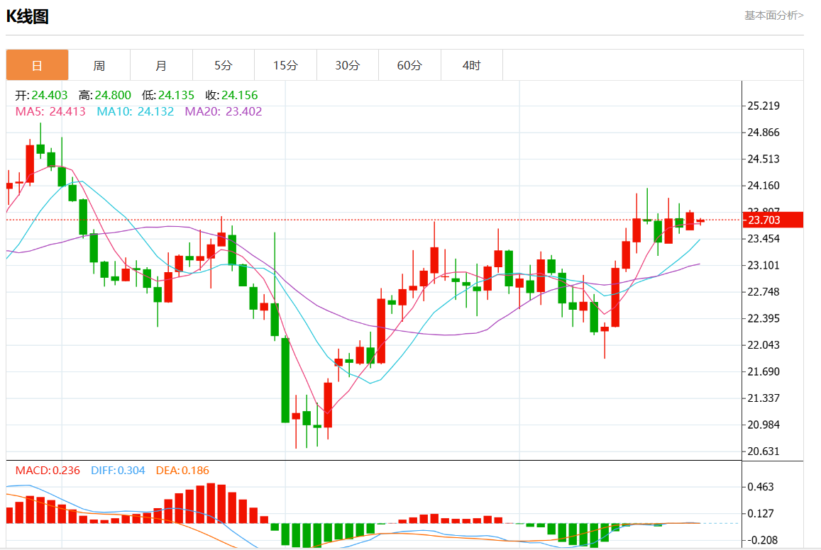Viewport: 821px width, 550px height.
Task: Click the tallest green candlestick at the chart low
Action: (x=285, y=380)
